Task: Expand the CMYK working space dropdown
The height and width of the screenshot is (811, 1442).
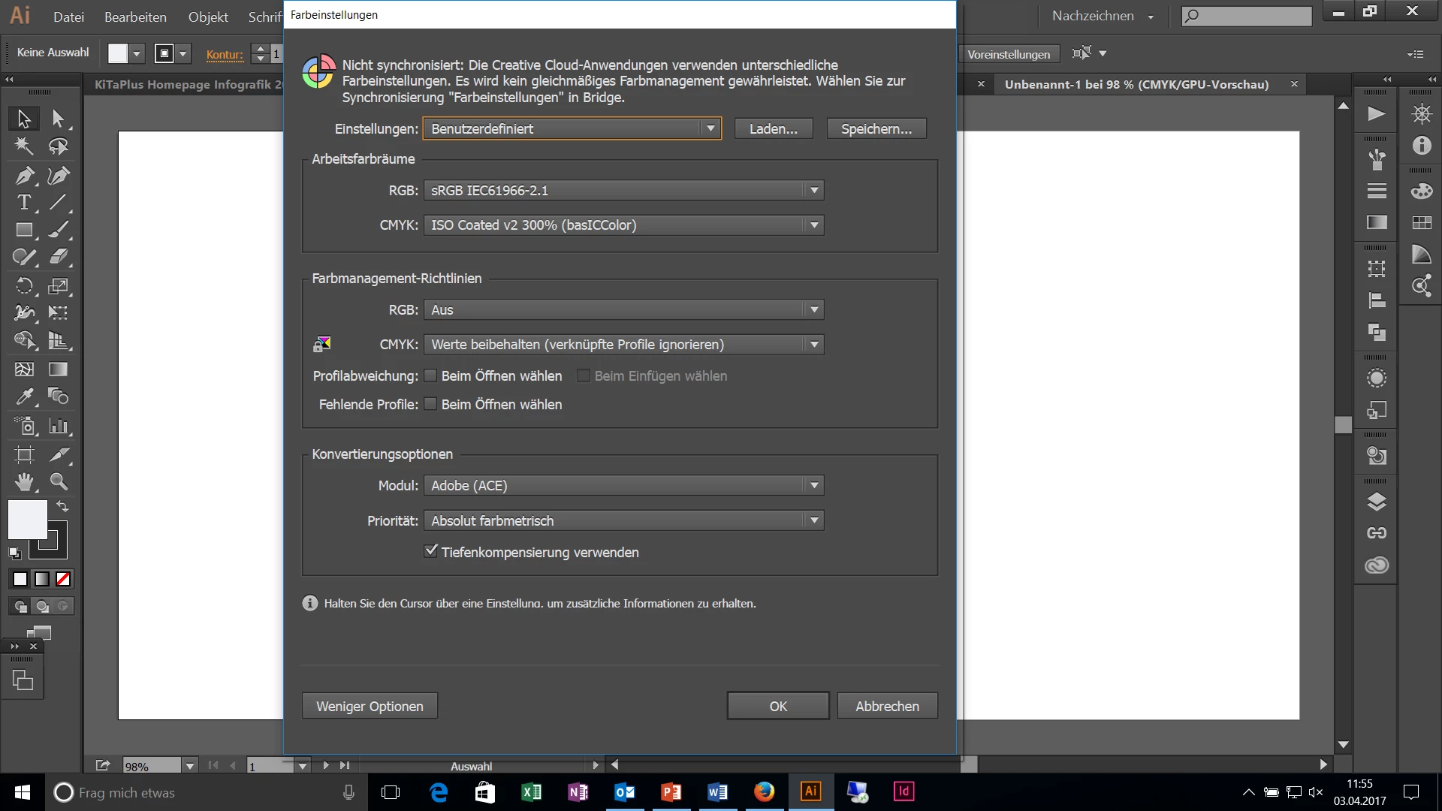Action: click(623, 225)
